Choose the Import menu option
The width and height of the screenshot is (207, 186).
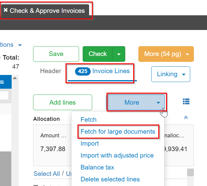[x=90, y=143]
